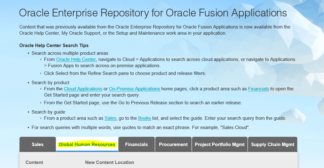Click the Search by guide bullet

point(48,112)
